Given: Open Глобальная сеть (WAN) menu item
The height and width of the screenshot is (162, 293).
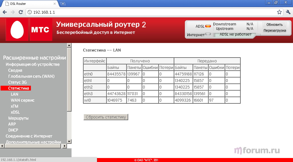Looking at the screenshot, I should tap(31, 76).
